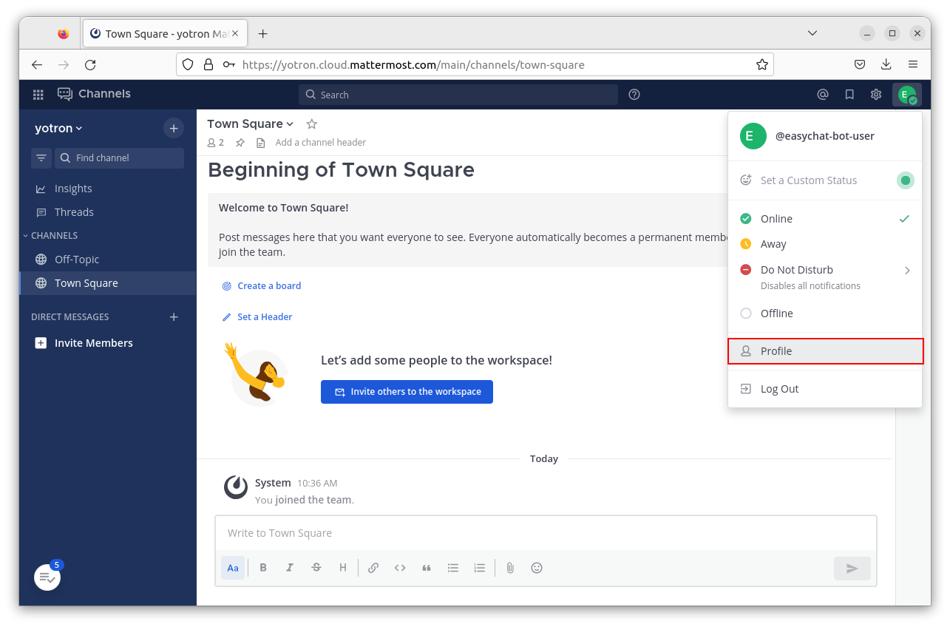Favorite Town Square with star icon

[x=311, y=123]
